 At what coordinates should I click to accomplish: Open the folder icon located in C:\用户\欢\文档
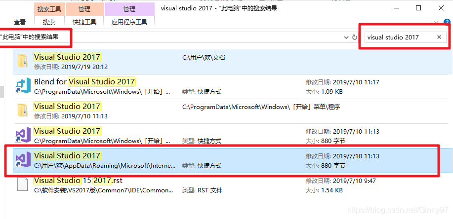click(23, 61)
